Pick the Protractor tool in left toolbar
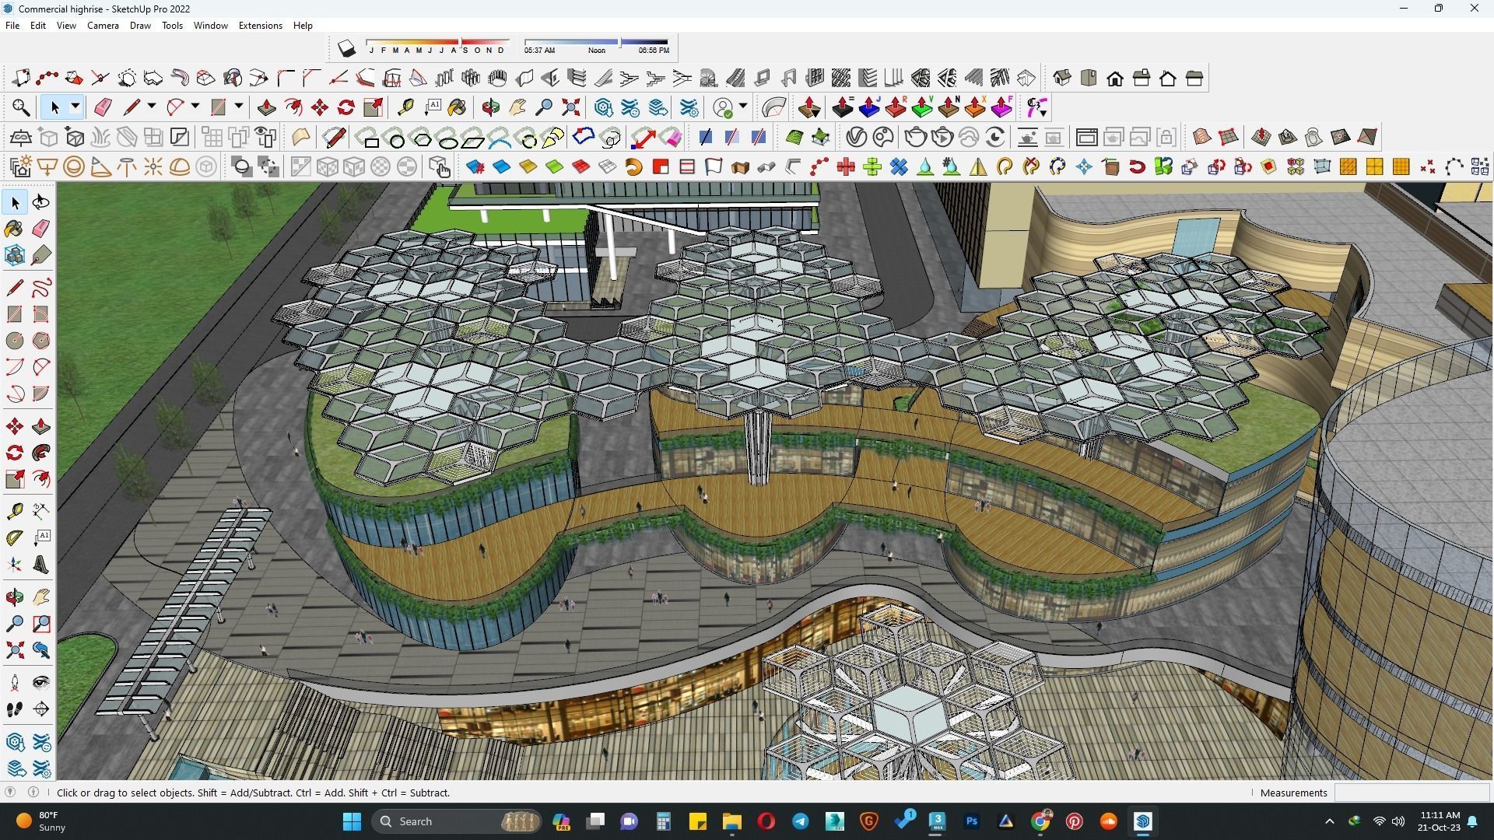Screen dimensions: 1494x840 [15, 538]
